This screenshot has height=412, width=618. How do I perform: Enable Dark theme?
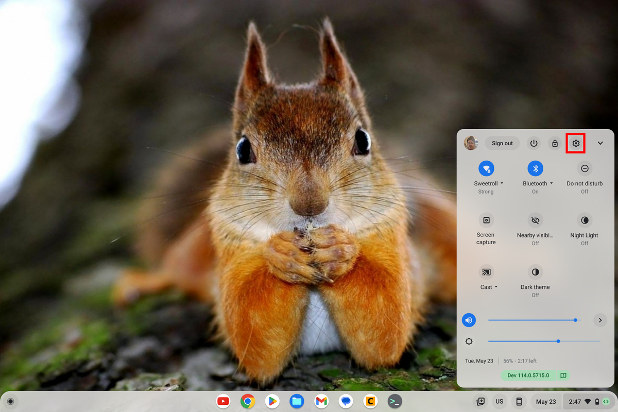[x=535, y=273]
